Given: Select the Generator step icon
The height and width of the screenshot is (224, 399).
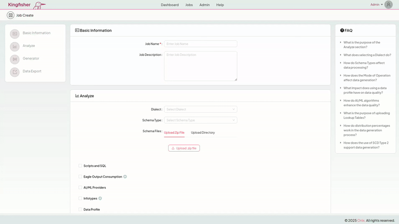Looking at the screenshot, I should (14, 59).
